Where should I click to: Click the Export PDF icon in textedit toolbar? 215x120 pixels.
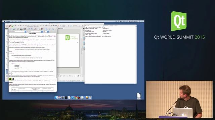[x=25, y=29]
